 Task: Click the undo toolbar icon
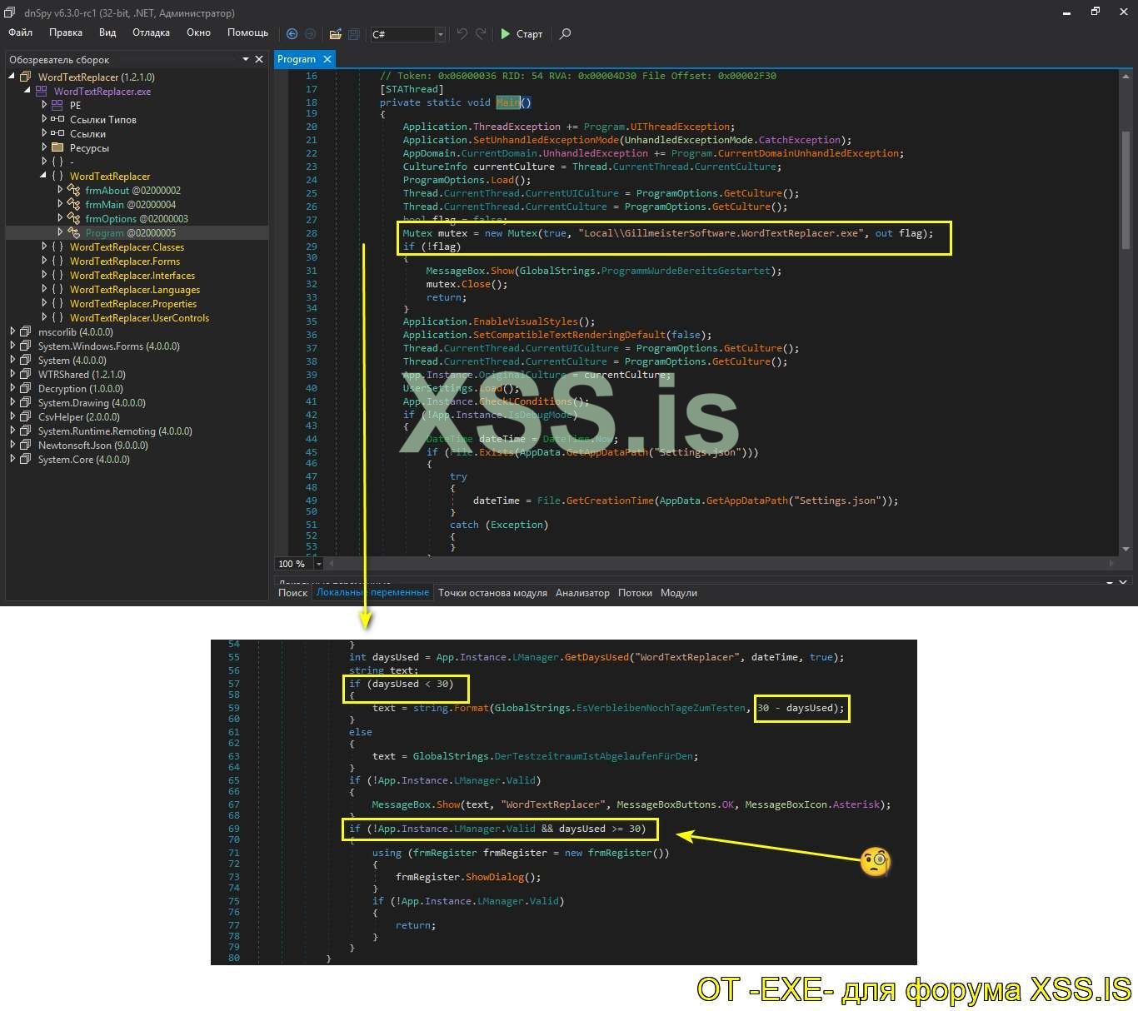[462, 34]
